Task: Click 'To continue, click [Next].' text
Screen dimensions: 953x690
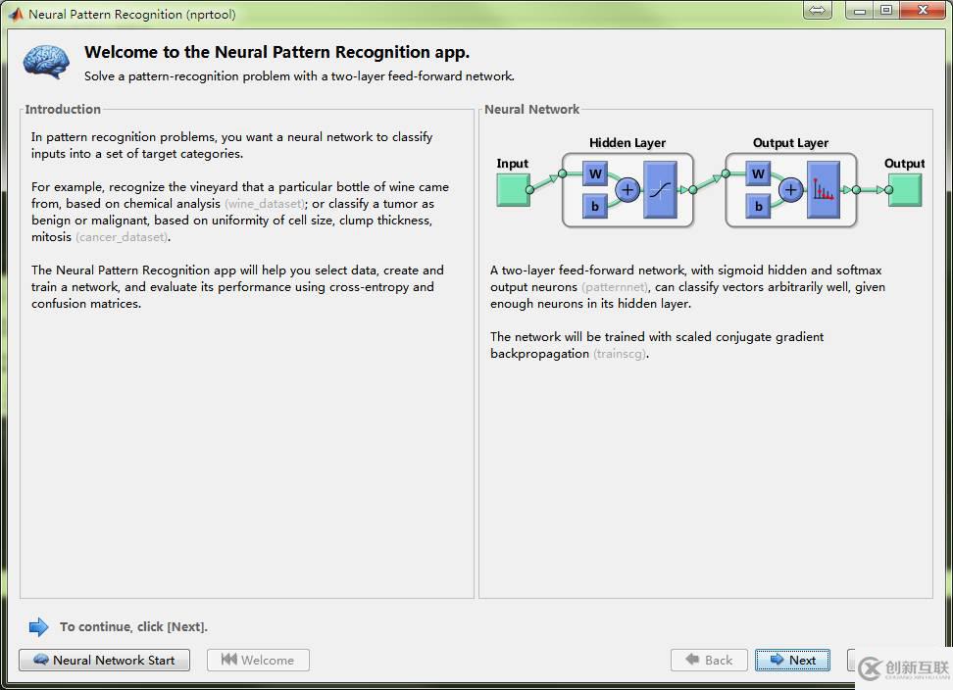Action: [x=133, y=626]
